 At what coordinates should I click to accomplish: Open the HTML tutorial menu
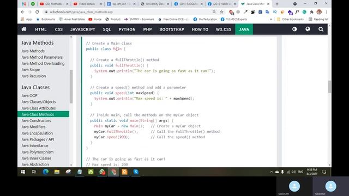pyautogui.click(x=41, y=29)
